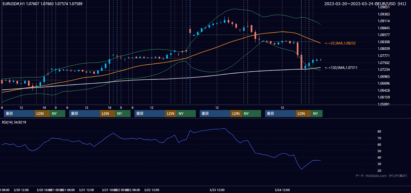
Task: Click price axis label 1.08845
Action: pos(383,28)
